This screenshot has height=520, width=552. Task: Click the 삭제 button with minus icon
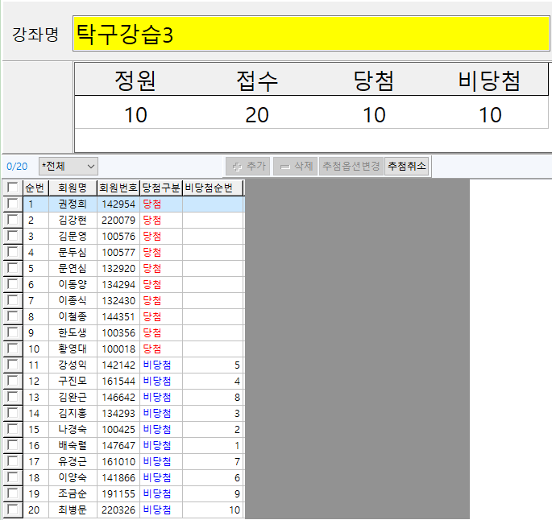[x=296, y=166]
